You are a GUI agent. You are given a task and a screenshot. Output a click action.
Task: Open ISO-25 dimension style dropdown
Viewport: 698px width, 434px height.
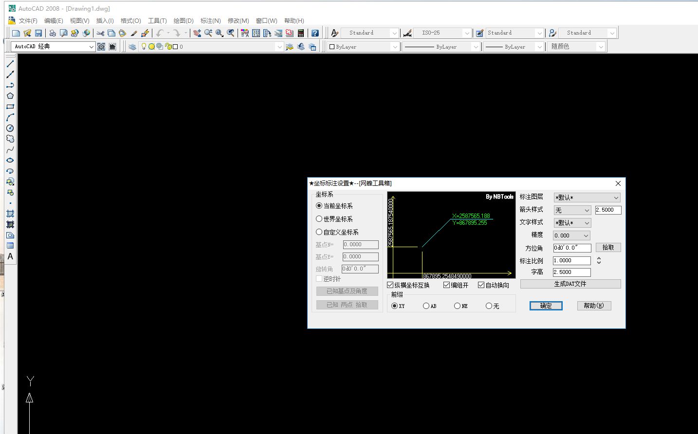click(x=443, y=33)
